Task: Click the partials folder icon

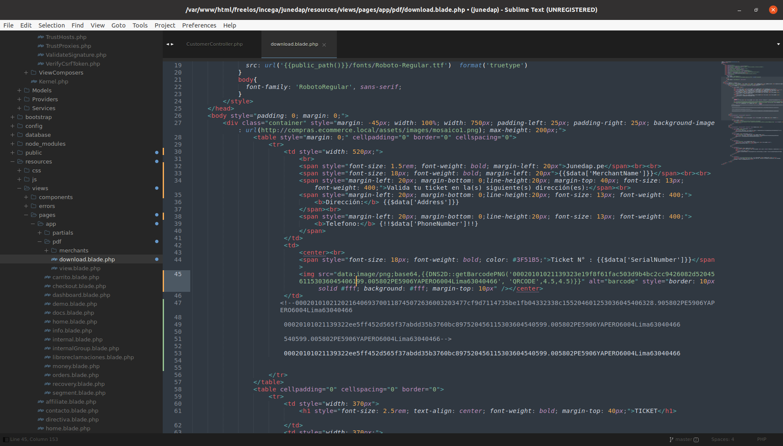Action: pos(47,233)
